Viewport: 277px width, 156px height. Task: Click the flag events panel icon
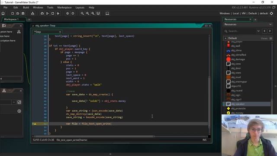point(4,26)
